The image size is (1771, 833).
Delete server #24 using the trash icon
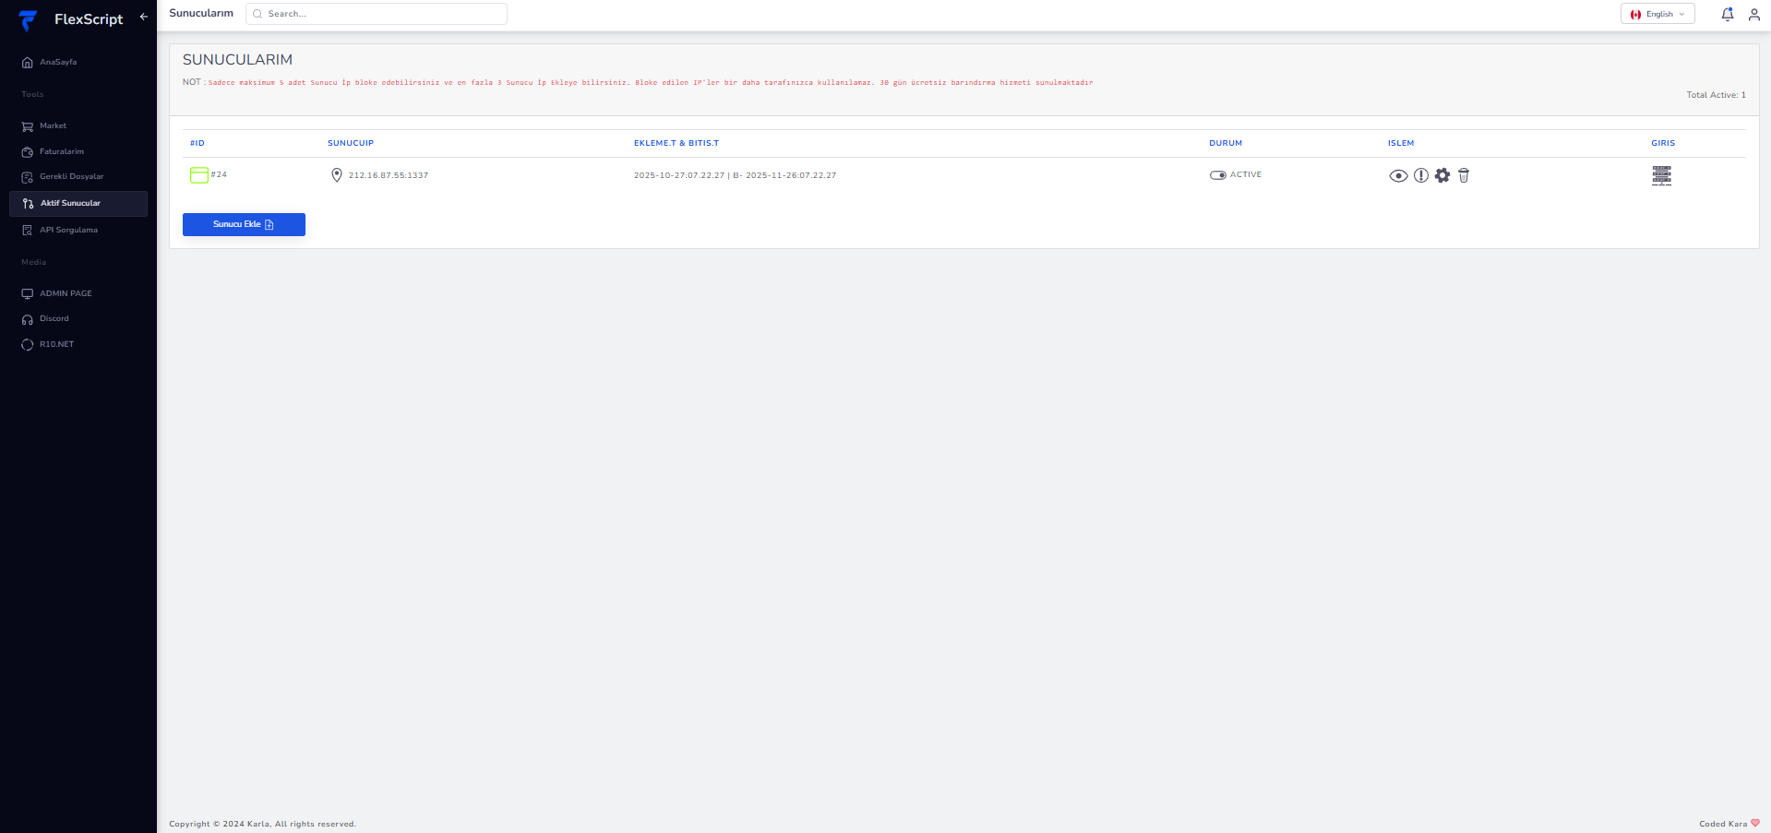[x=1464, y=175]
